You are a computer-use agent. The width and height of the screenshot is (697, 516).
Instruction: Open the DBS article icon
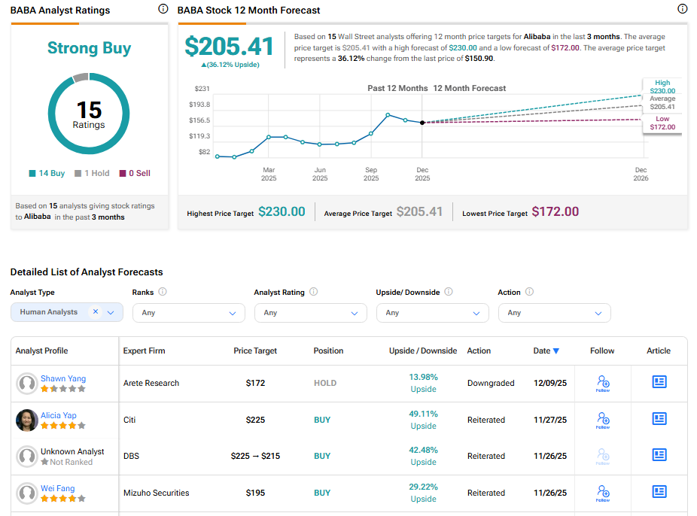(659, 455)
